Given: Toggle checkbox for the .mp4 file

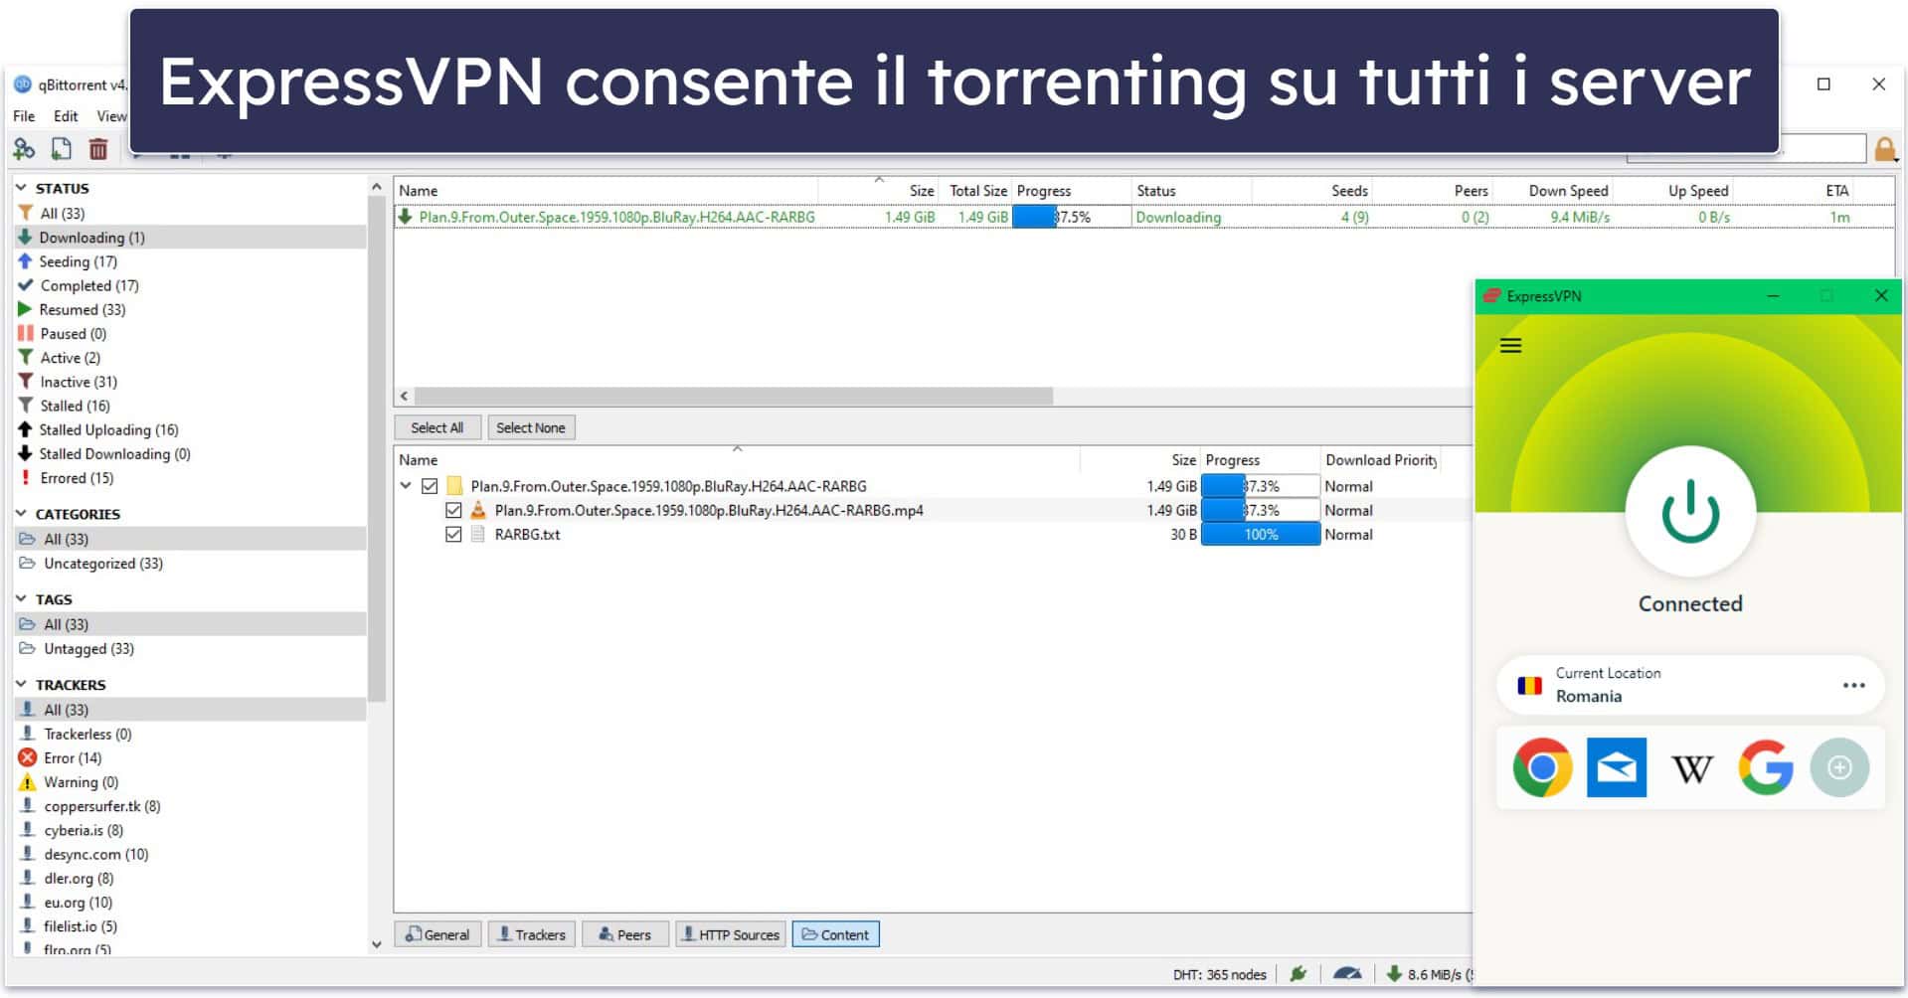Looking at the screenshot, I should coord(453,510).
